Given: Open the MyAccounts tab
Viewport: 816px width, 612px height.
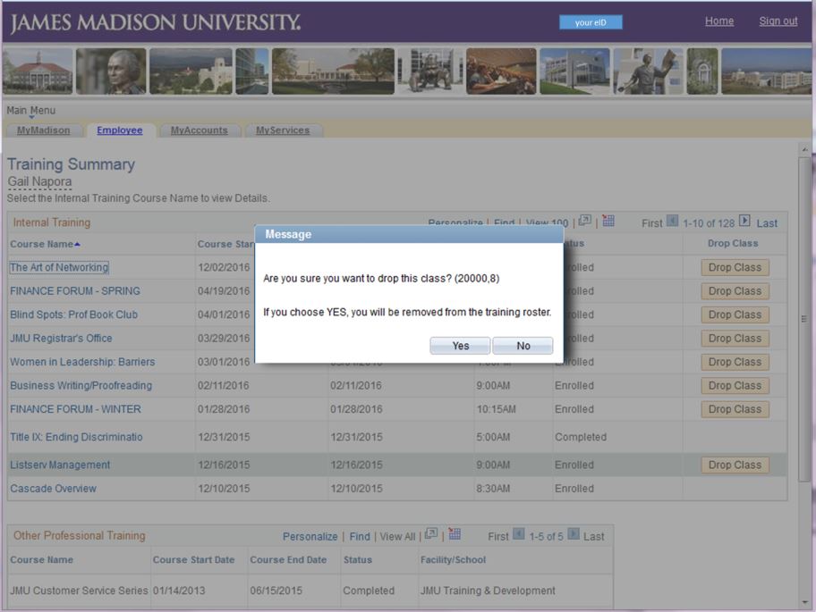Looking at the screenshot, I should [200, 130].
